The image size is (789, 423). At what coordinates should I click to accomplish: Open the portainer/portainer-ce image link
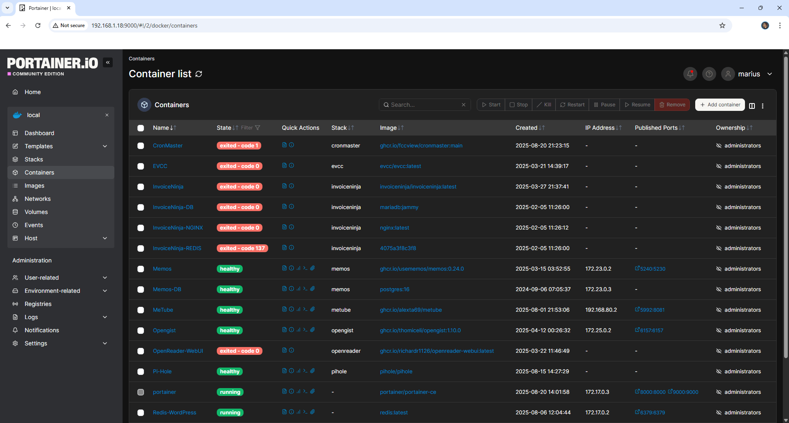[x=408, y=392]
